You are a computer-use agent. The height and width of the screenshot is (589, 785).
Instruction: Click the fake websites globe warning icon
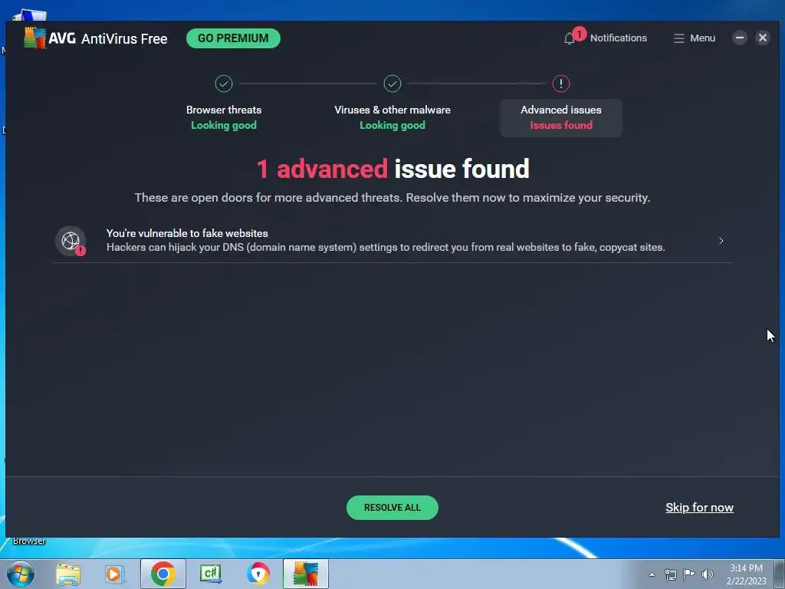(71, 241)
